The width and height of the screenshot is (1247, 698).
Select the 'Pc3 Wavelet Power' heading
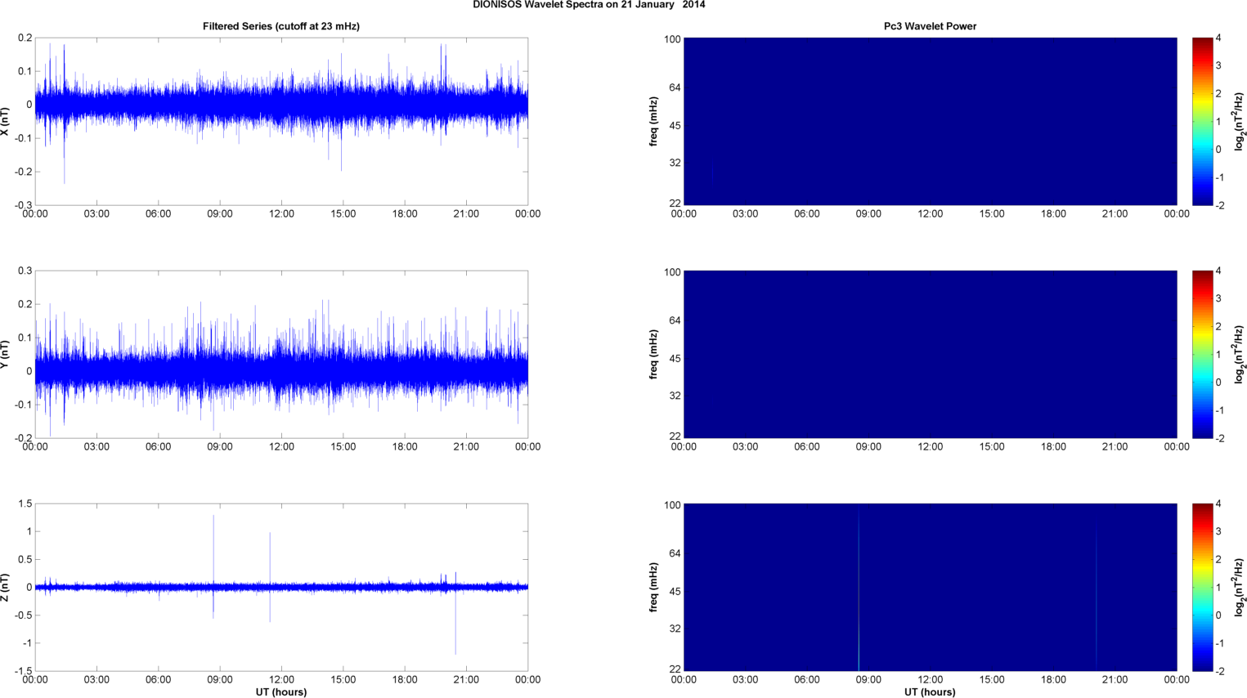930,26
